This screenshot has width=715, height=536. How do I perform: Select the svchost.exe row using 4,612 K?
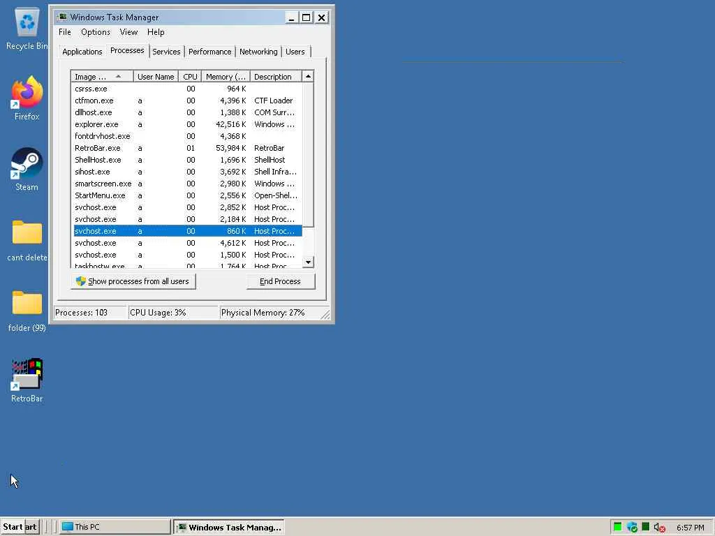187,242
